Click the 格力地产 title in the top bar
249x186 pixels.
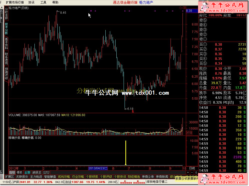pos(146,2)
